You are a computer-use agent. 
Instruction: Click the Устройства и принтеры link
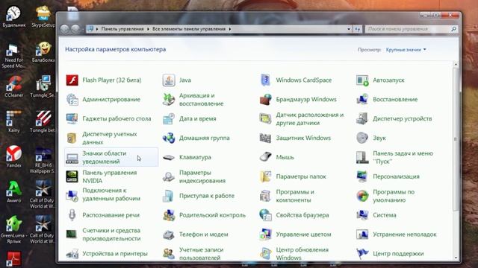point(115,254)
